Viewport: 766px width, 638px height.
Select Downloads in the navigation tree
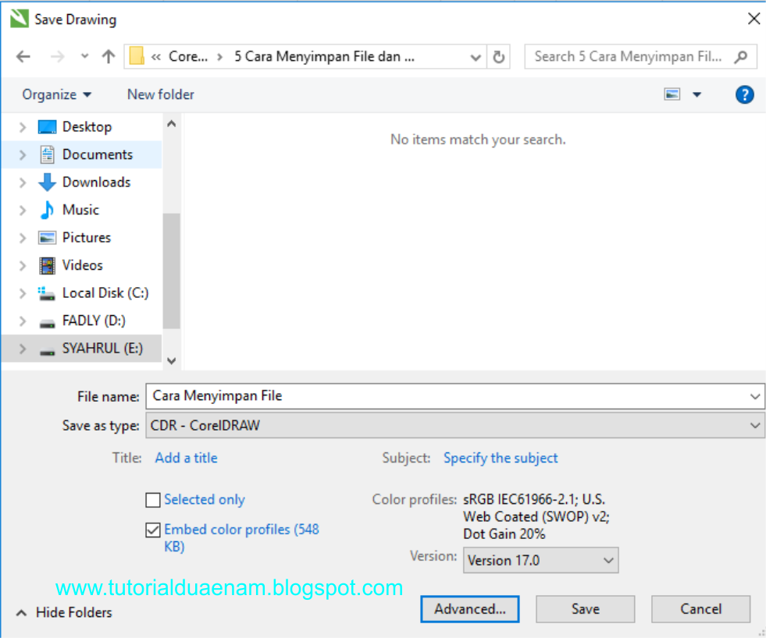coord(96,182)
